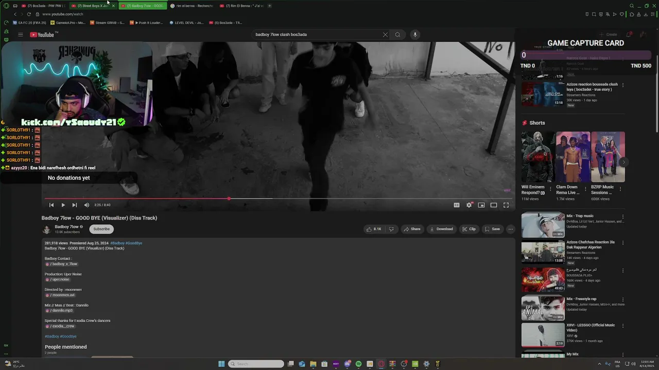Toggle closed captions on the player
659x370 pixels.
click(x=457, y=205)
